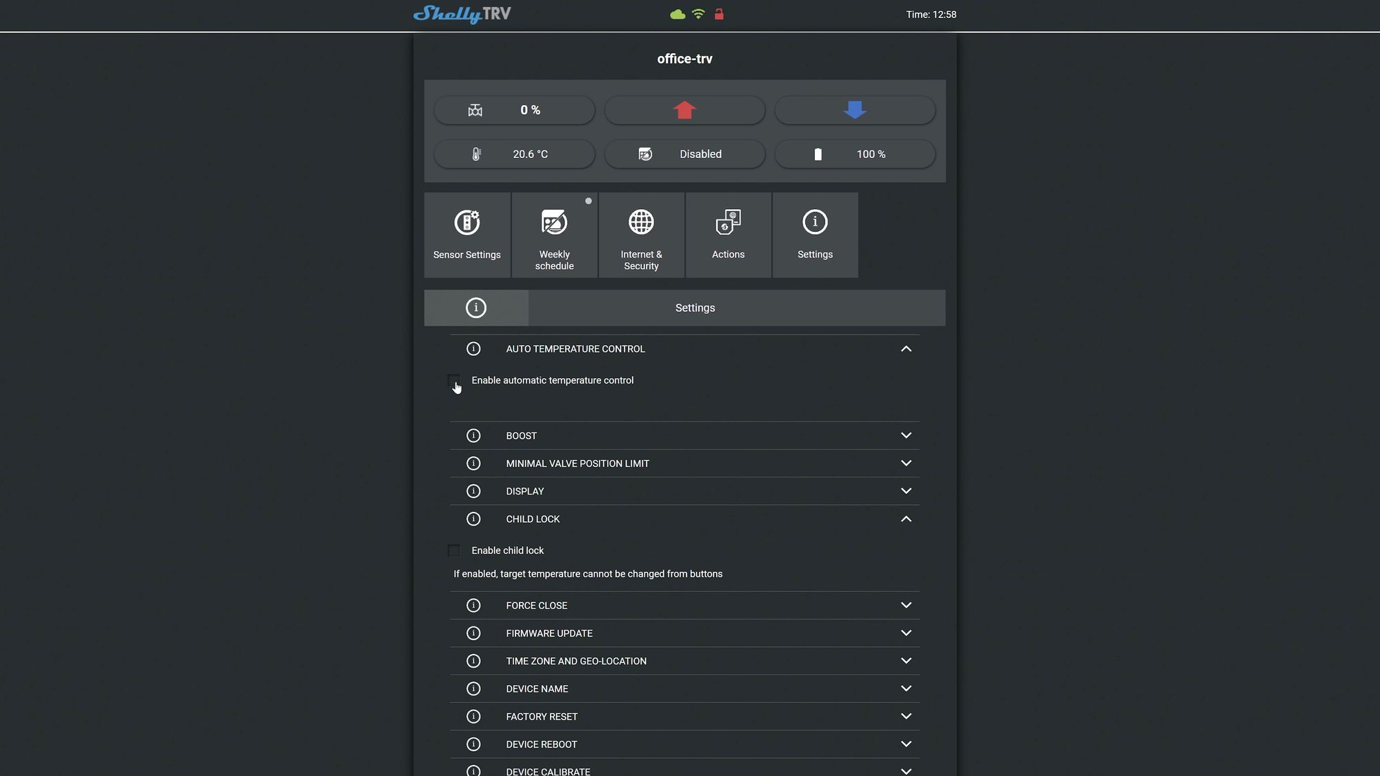Click info icon next to Device Name

[473, 689]
